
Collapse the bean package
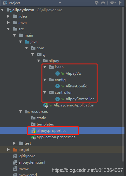pyautogui.click(x=45, y=67)
